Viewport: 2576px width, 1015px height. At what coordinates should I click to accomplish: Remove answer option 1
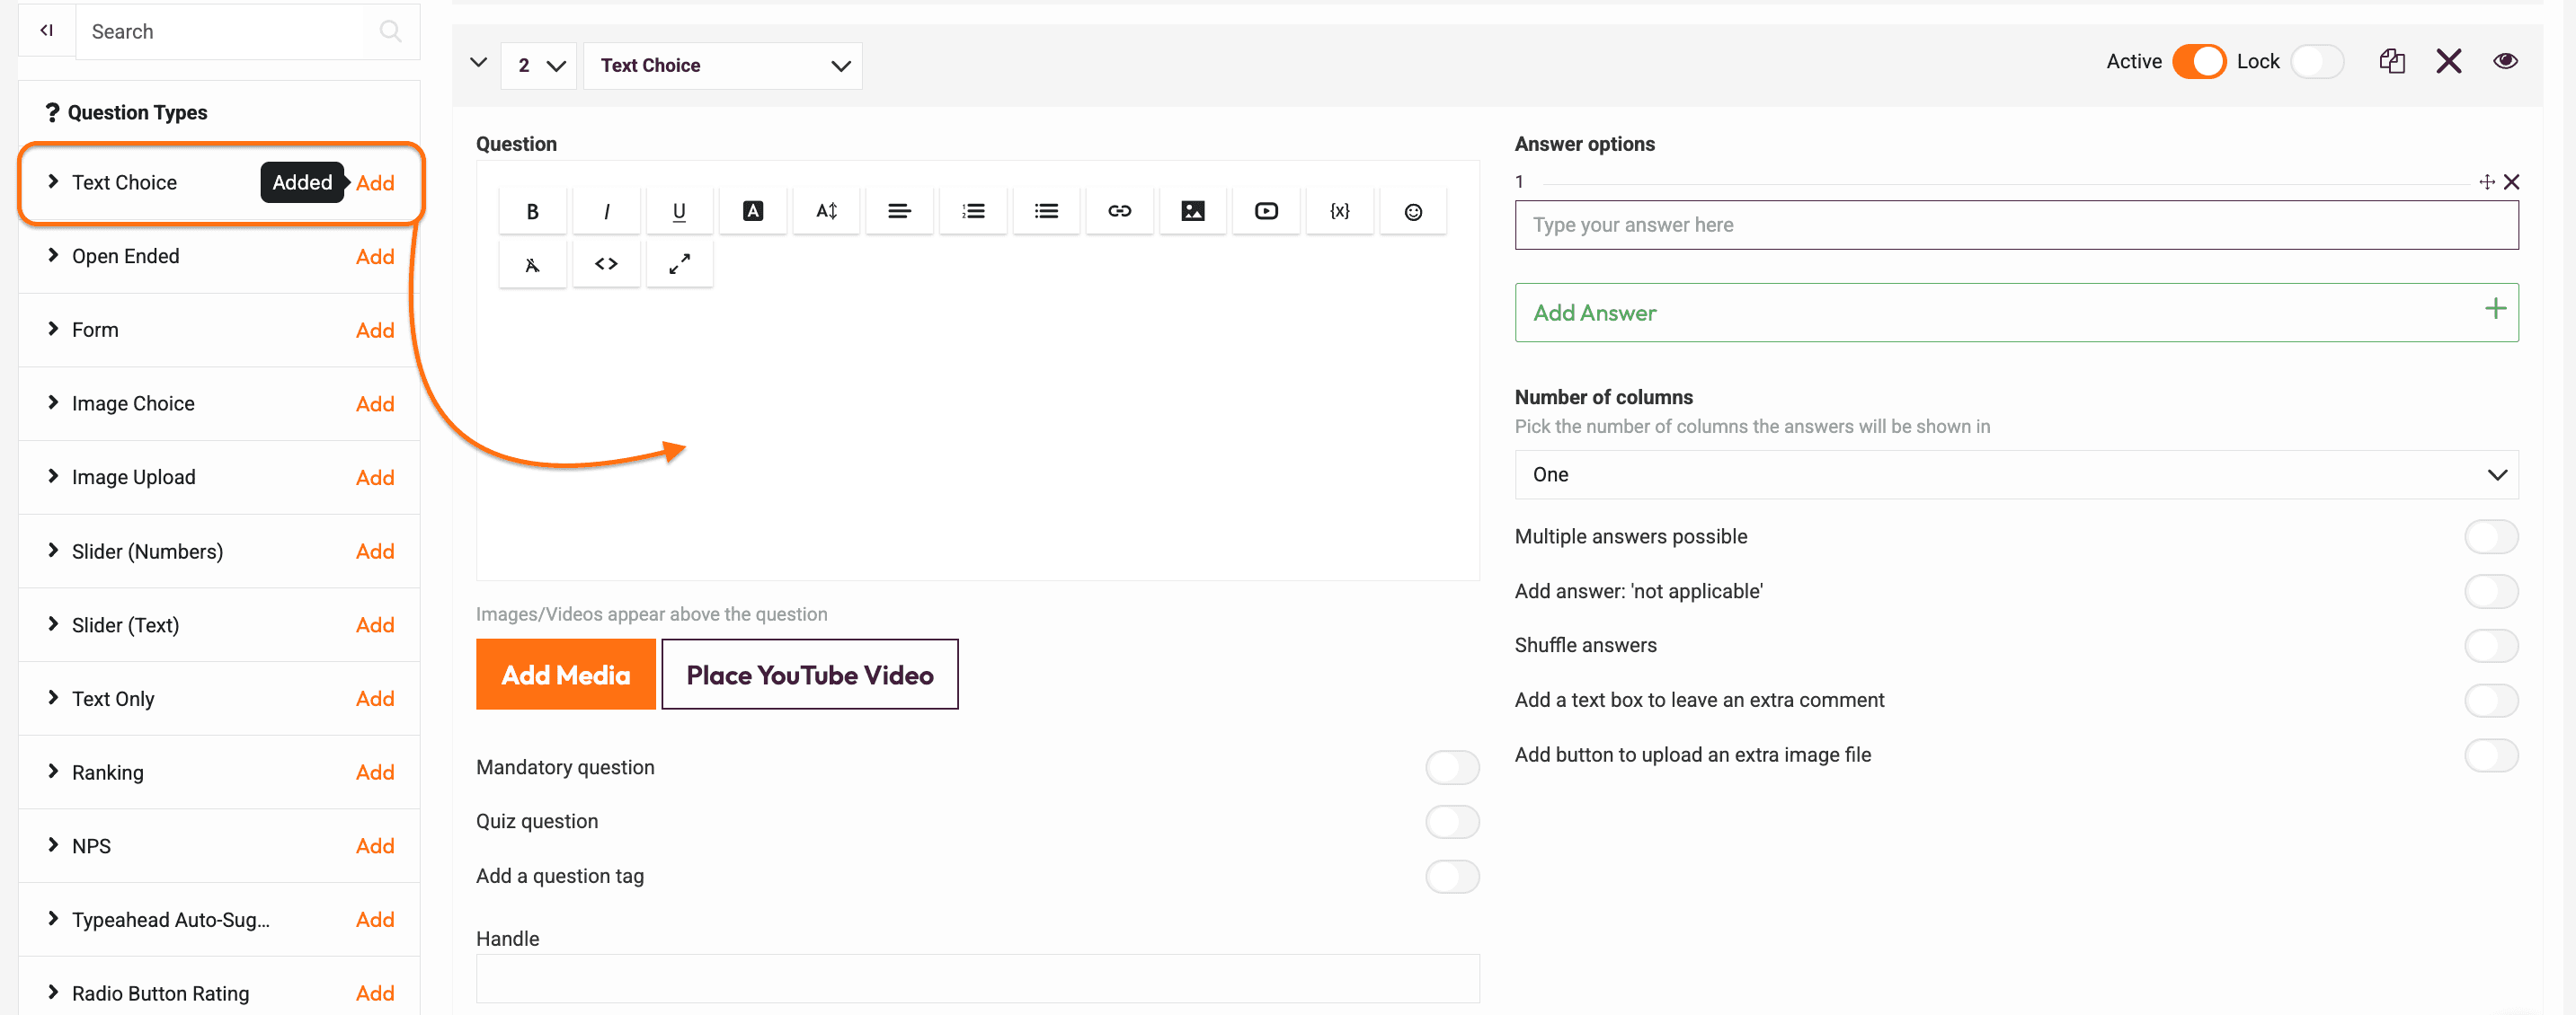point(2511,181)
